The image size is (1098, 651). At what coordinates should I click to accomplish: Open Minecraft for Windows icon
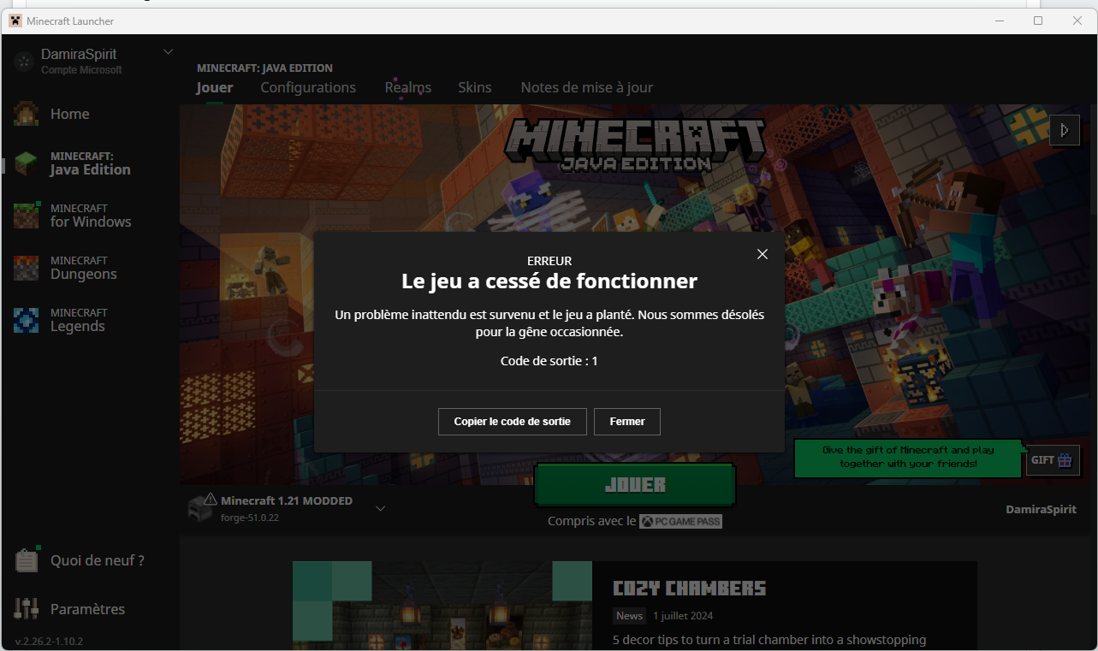(x=26, y=216)
